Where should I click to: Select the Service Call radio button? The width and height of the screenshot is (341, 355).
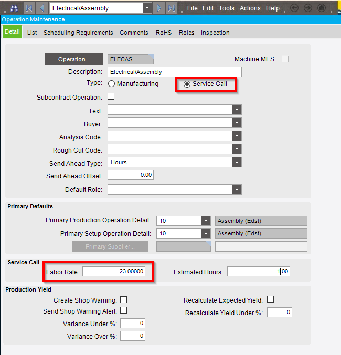pyautogui.click(x=187, y=84)
